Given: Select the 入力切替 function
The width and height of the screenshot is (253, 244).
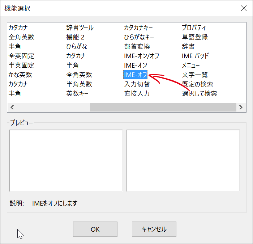Looking at the screenshot, I should pos(137,84).
